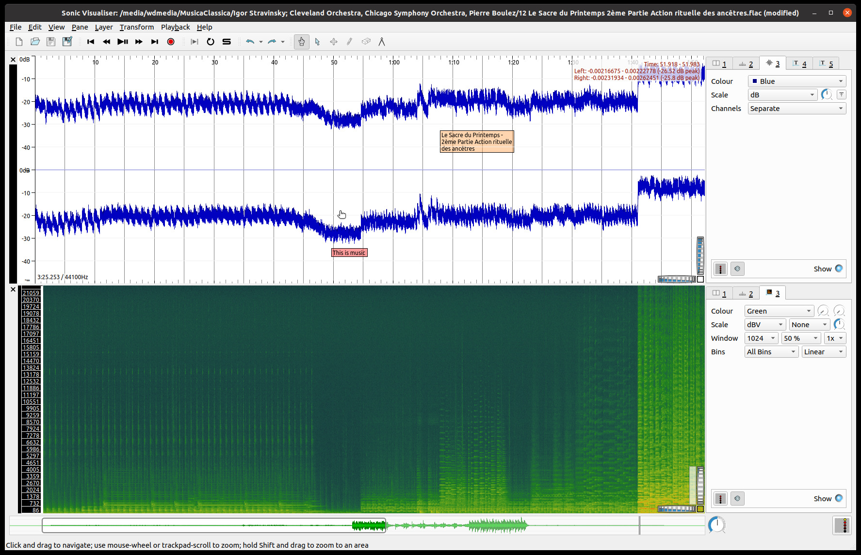The width and height of the screenshot is (861, 555).
Task: Open the Undo history dropdown arrow
Action: 261,42
